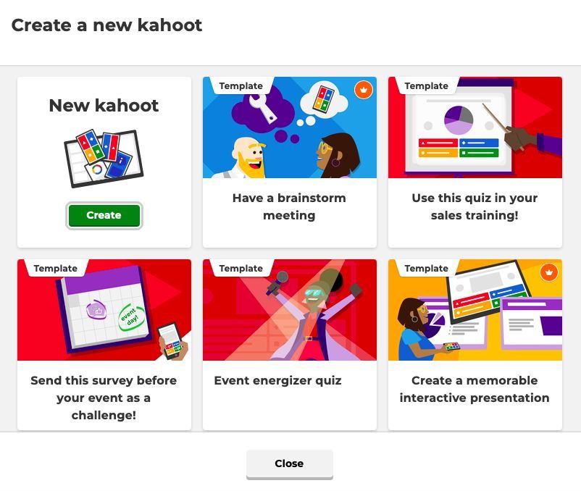Click Template label on sales training card
The width and height of the screenshot is (581, 491).
click(x=426, y=86)
